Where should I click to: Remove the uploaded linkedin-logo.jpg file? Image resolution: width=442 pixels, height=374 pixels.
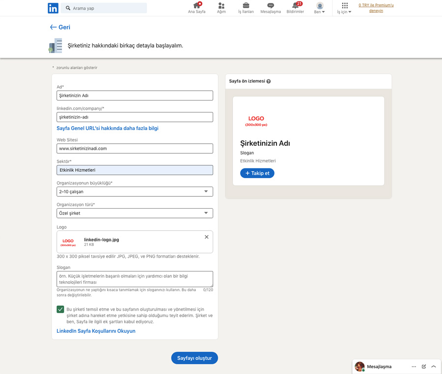(206, 237)
